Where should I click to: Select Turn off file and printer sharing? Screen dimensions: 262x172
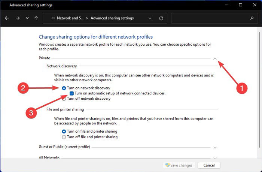pos(64,137)
